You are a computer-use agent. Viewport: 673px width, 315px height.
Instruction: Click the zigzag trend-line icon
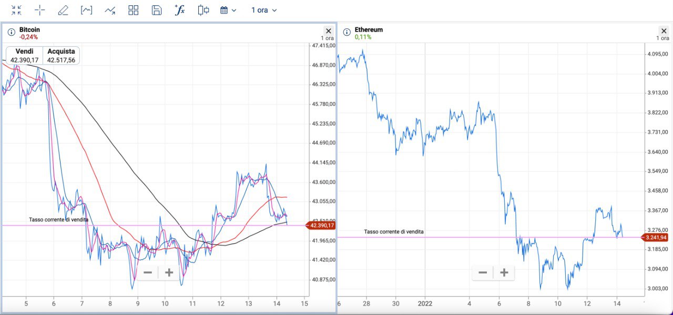110,10
